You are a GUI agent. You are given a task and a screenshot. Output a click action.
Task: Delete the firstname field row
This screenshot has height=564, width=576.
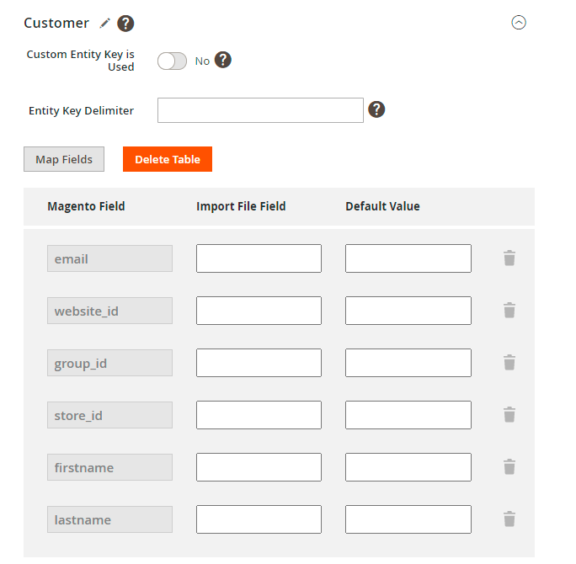point(509,467)
